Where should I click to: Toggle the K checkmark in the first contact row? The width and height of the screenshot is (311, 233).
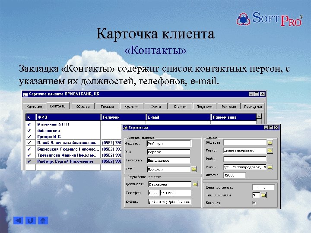(29, 124)
